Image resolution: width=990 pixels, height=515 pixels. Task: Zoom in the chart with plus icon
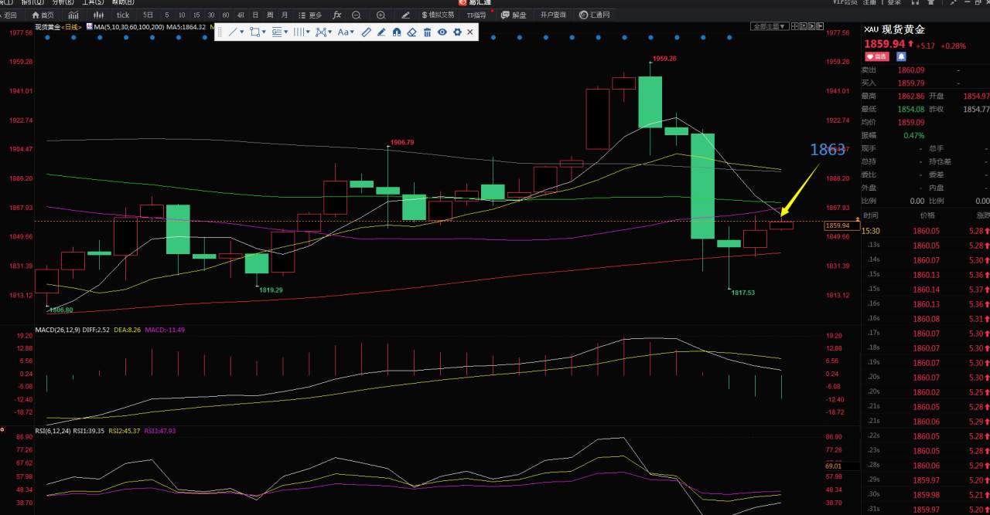coord(381,15)
